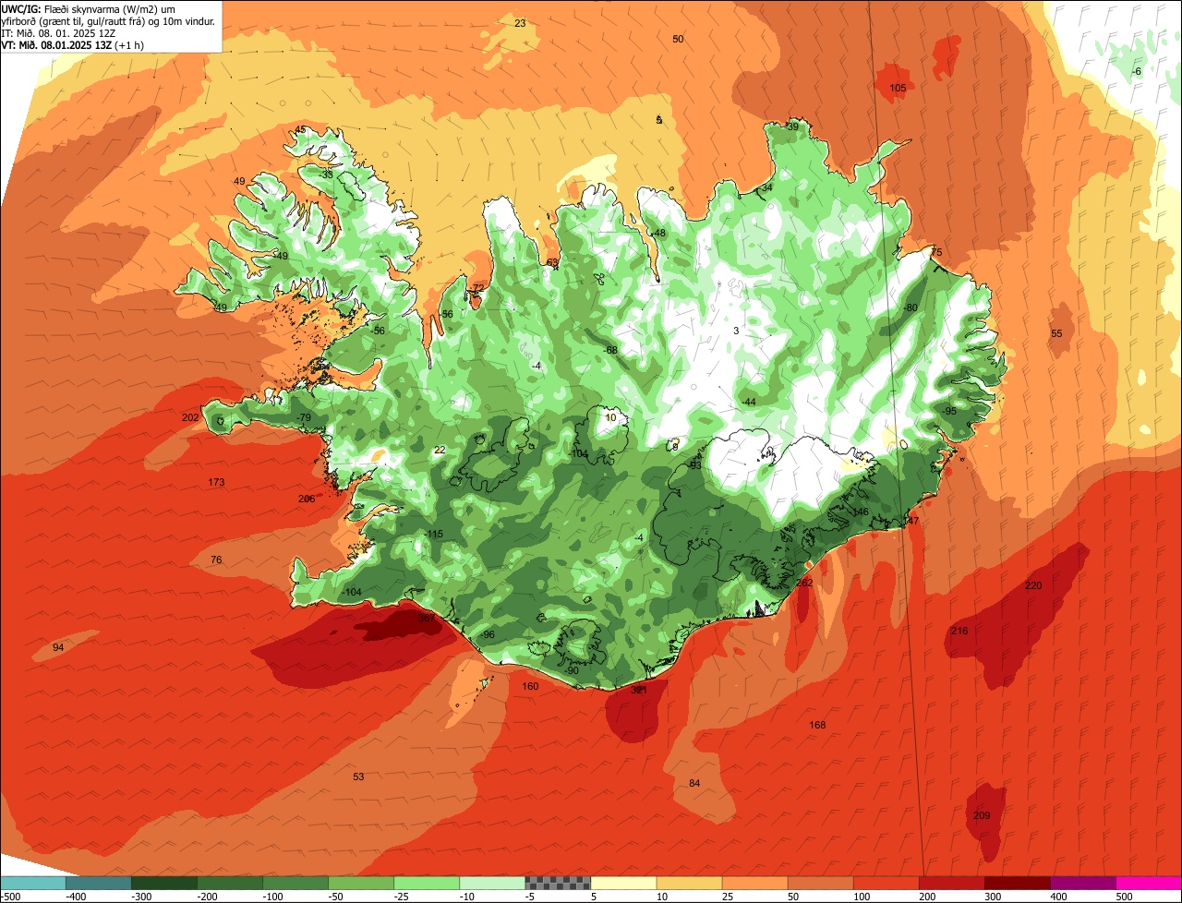
Task: Select the map value -90 near the south glacier
Action: 571,670
